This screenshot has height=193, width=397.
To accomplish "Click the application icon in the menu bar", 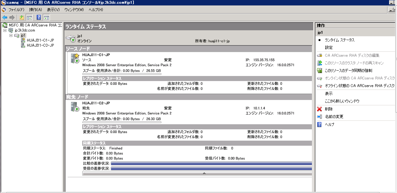I will pos(4,10).
